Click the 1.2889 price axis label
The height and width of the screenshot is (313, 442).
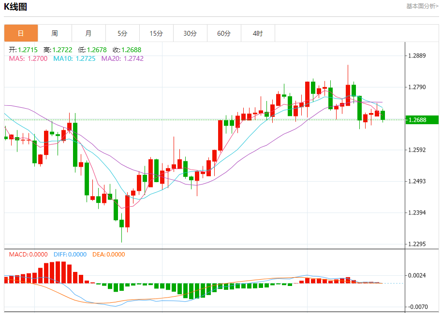tap(417, 56)
